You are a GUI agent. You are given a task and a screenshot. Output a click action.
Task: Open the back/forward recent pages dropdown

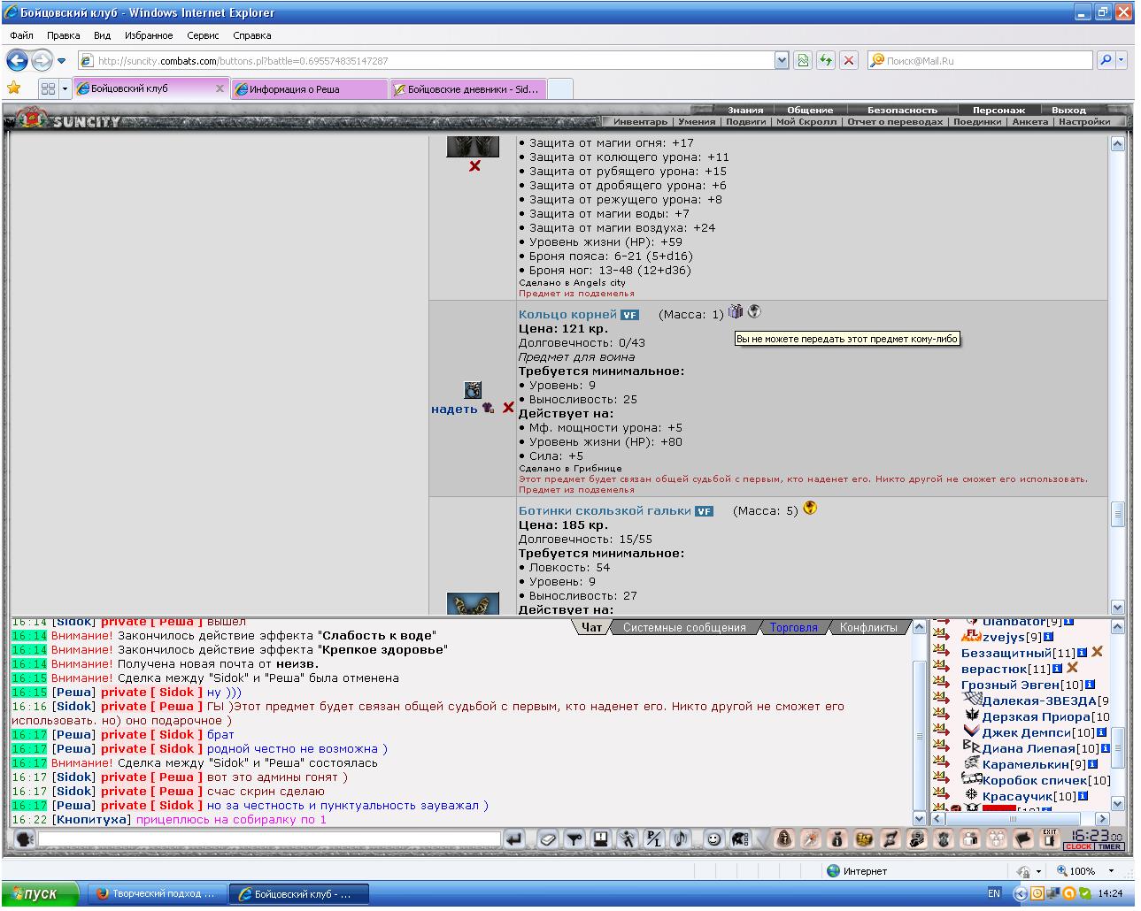pos(61,61)
